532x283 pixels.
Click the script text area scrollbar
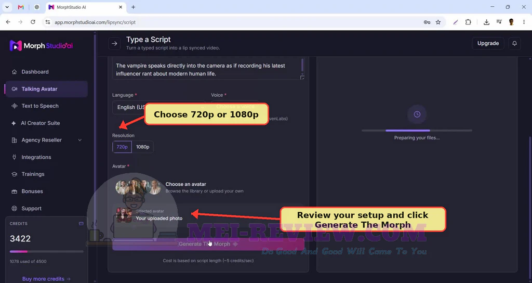tap(302, 65)
